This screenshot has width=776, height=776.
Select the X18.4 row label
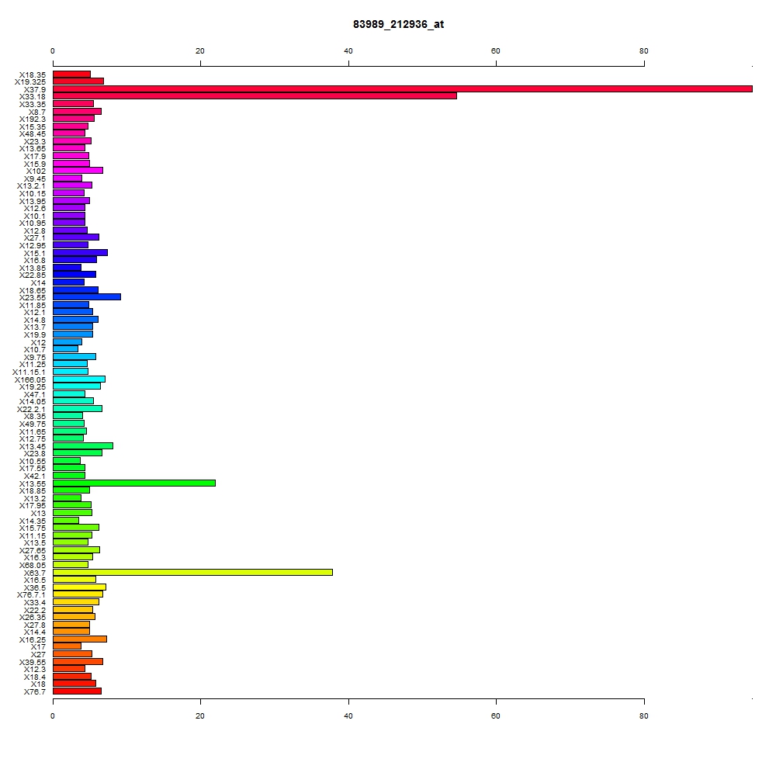(x=35, y=677)
